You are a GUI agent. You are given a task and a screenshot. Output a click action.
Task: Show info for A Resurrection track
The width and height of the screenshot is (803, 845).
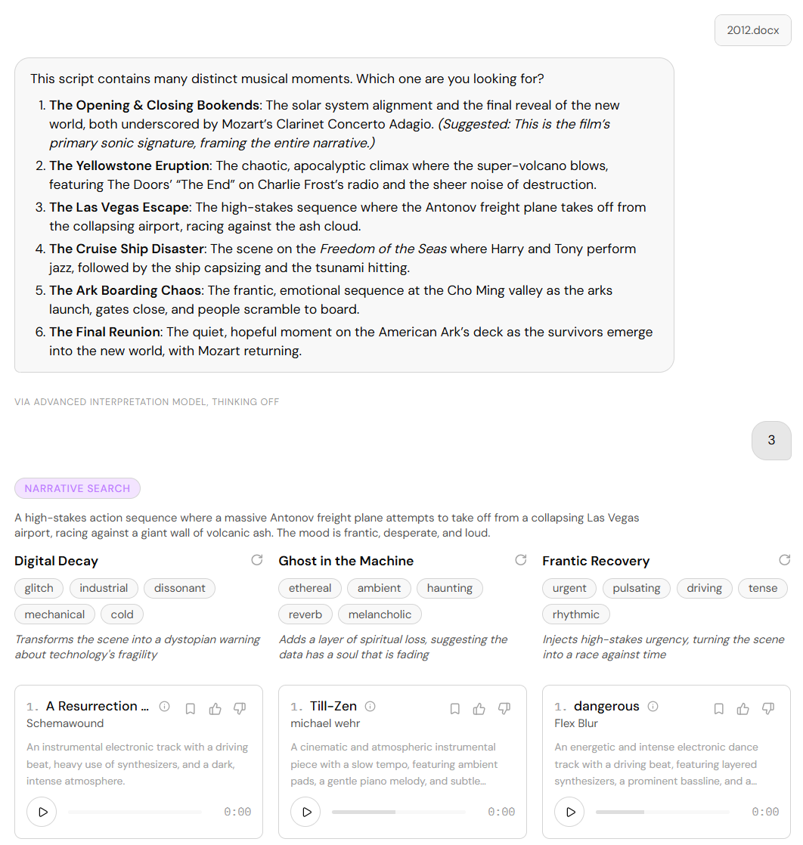pos(165,706)
